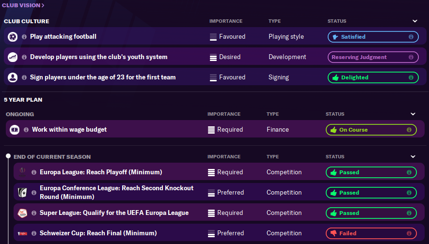Click the wage budget finance icon
This screenshot has width=429, height=244.
[x=15, y=130]
